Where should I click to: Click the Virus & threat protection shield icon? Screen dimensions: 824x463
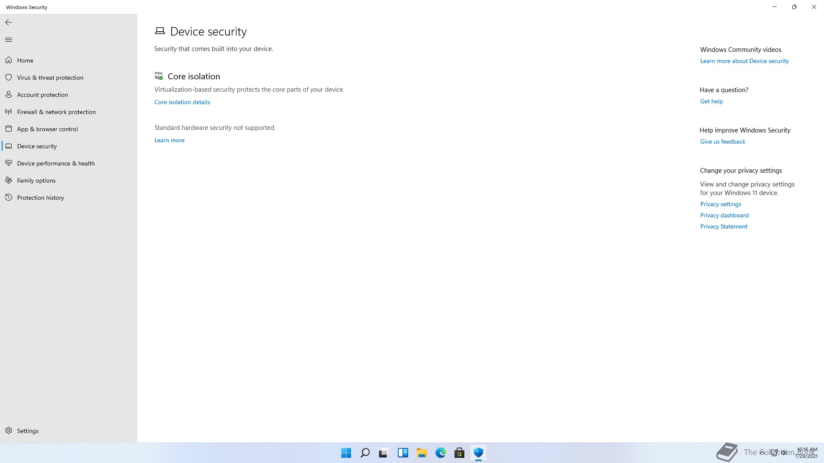point(9,78)
